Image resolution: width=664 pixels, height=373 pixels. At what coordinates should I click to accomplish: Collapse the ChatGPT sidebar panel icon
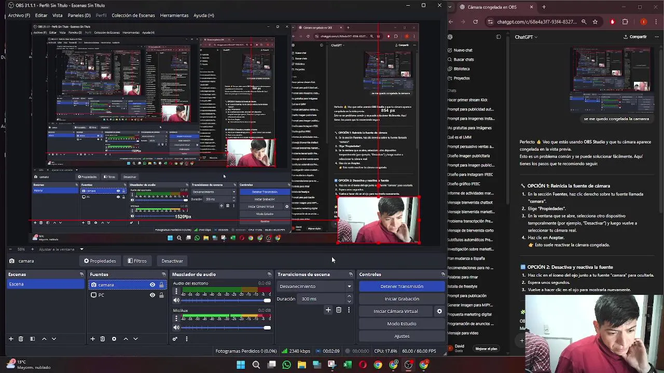(499, 37)
